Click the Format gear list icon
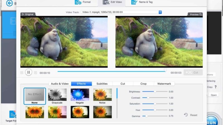The width and height of the screenshot is (223, 125). coord(78,2)
